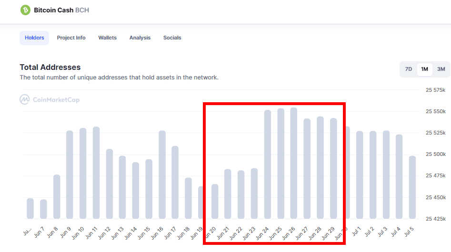Select the Jul 1 bar in chart
Screen dimensions: 451x252
point(360,175)
